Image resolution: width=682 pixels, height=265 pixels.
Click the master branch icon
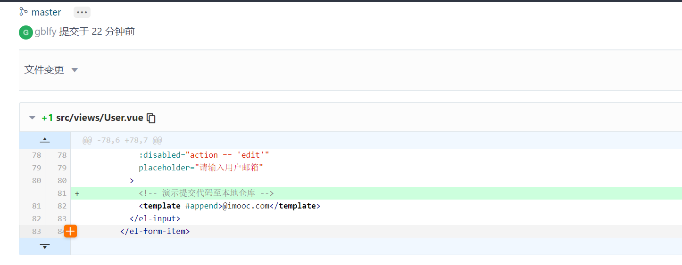pyautogui.click(x=23, y=12)
